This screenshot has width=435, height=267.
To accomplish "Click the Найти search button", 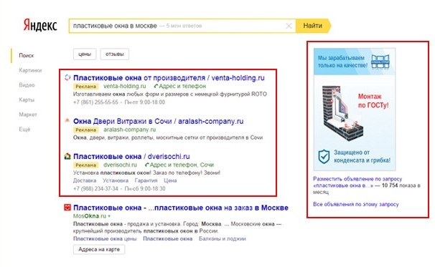I will (x=313, y=26).
